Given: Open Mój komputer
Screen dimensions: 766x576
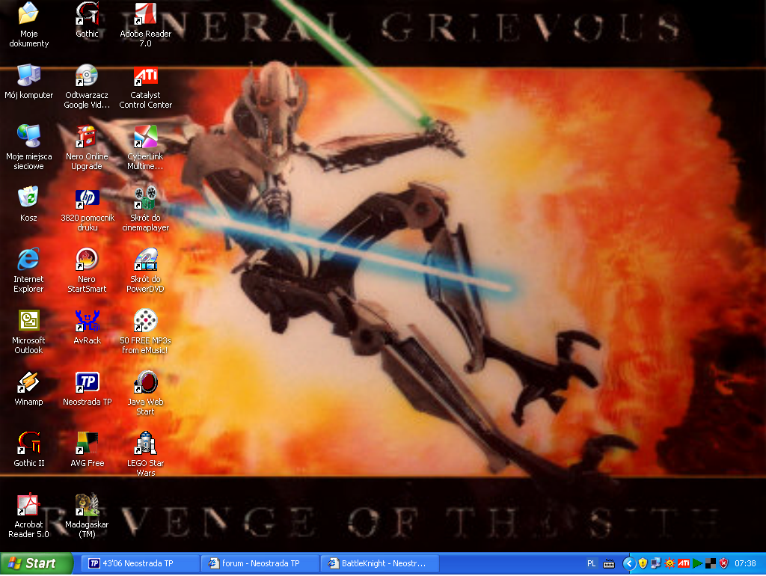Looking at the screenshot, I should pos(29,77).
